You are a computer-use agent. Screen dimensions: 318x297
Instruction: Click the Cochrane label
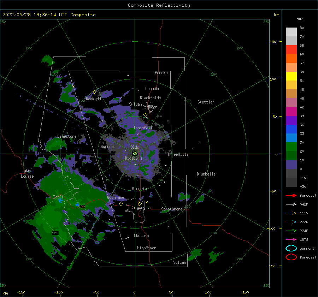[116, 197]
